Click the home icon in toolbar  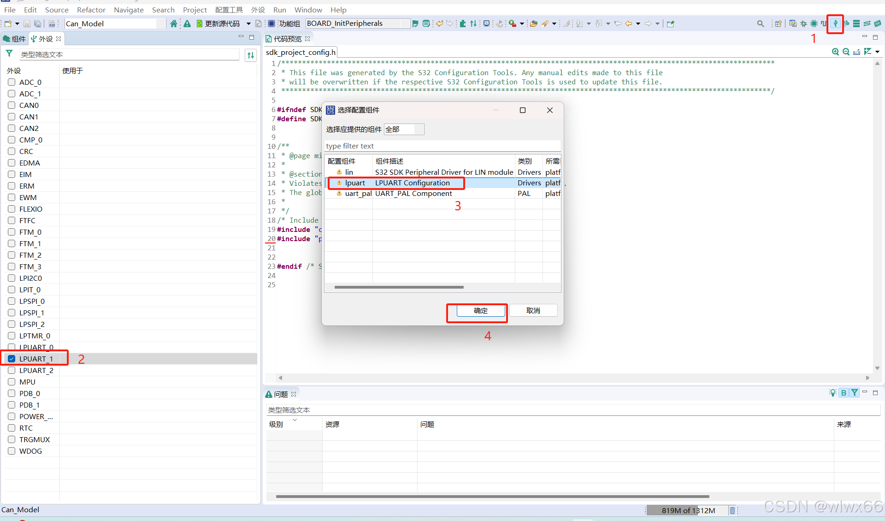coord(173,24)
